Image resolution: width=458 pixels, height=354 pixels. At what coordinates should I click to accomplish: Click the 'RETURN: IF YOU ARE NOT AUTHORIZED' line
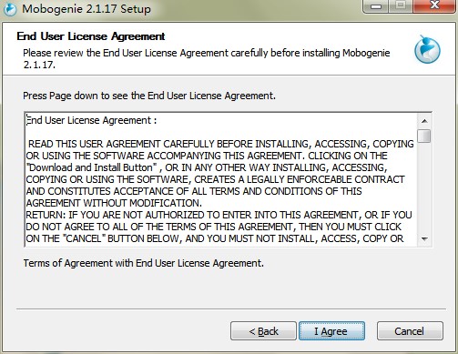[219, 215]
